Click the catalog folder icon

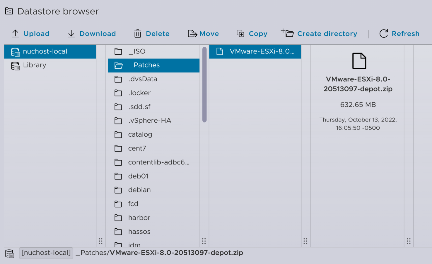(x=118, y=135)
